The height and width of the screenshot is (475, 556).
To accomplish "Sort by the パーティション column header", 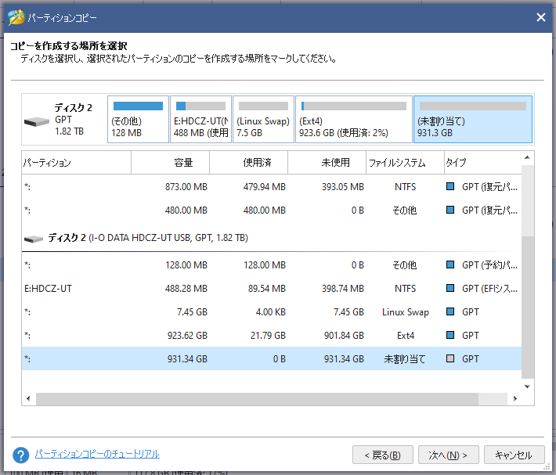I will point(76,163).
